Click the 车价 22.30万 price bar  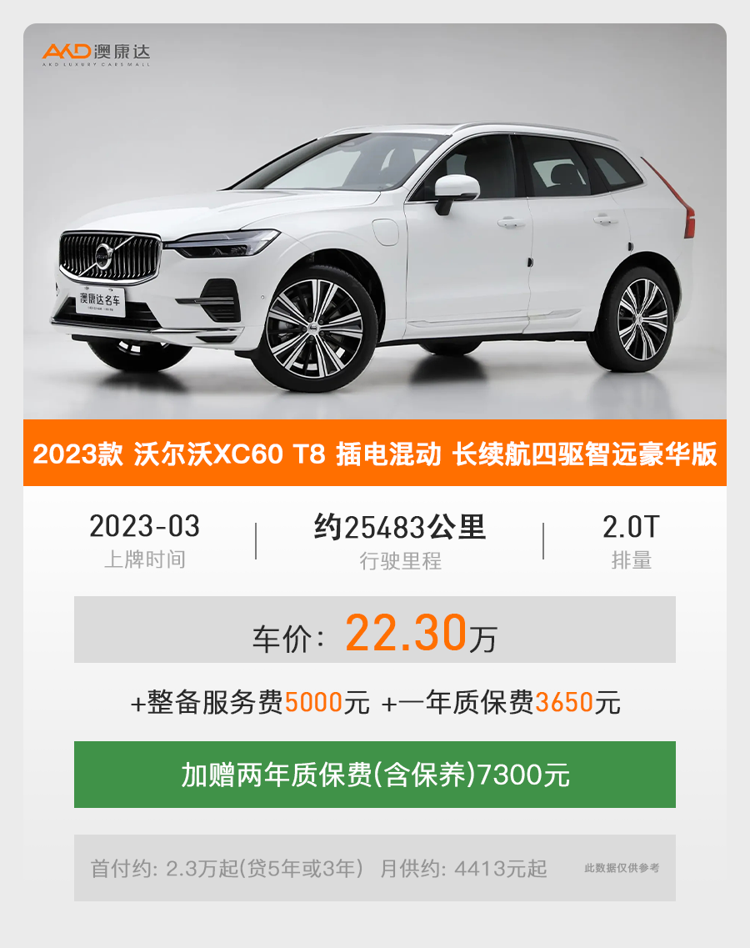point(375,629)
